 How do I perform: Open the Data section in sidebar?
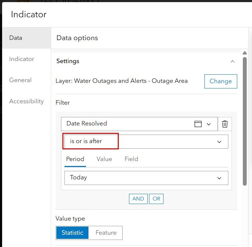point(16,38)
